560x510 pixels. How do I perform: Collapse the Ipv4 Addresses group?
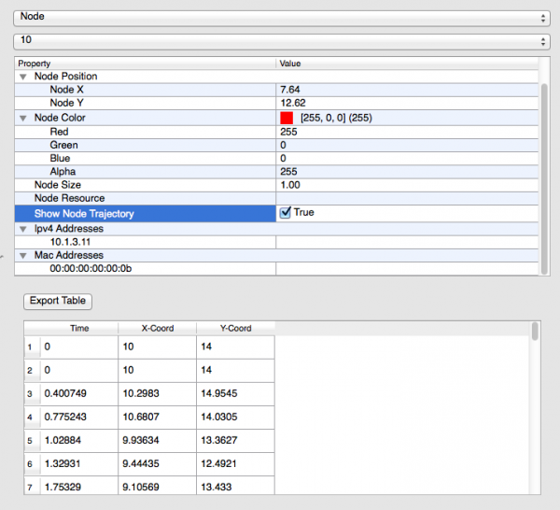click(22, 228)
